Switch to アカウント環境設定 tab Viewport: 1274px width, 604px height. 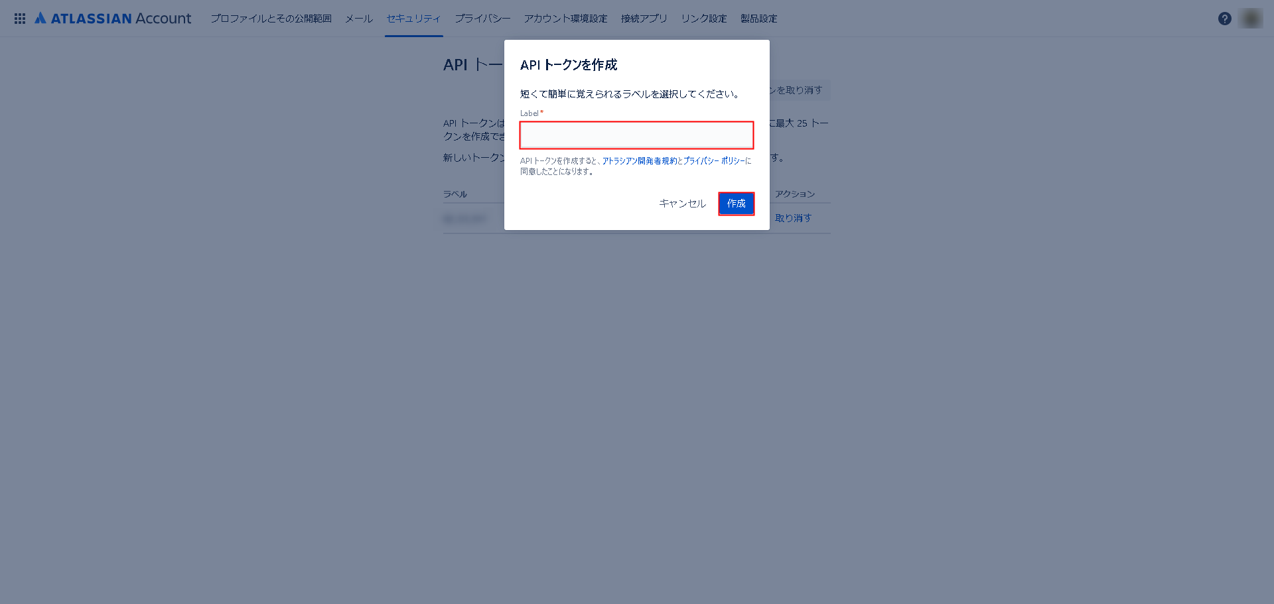coord(566,19)
